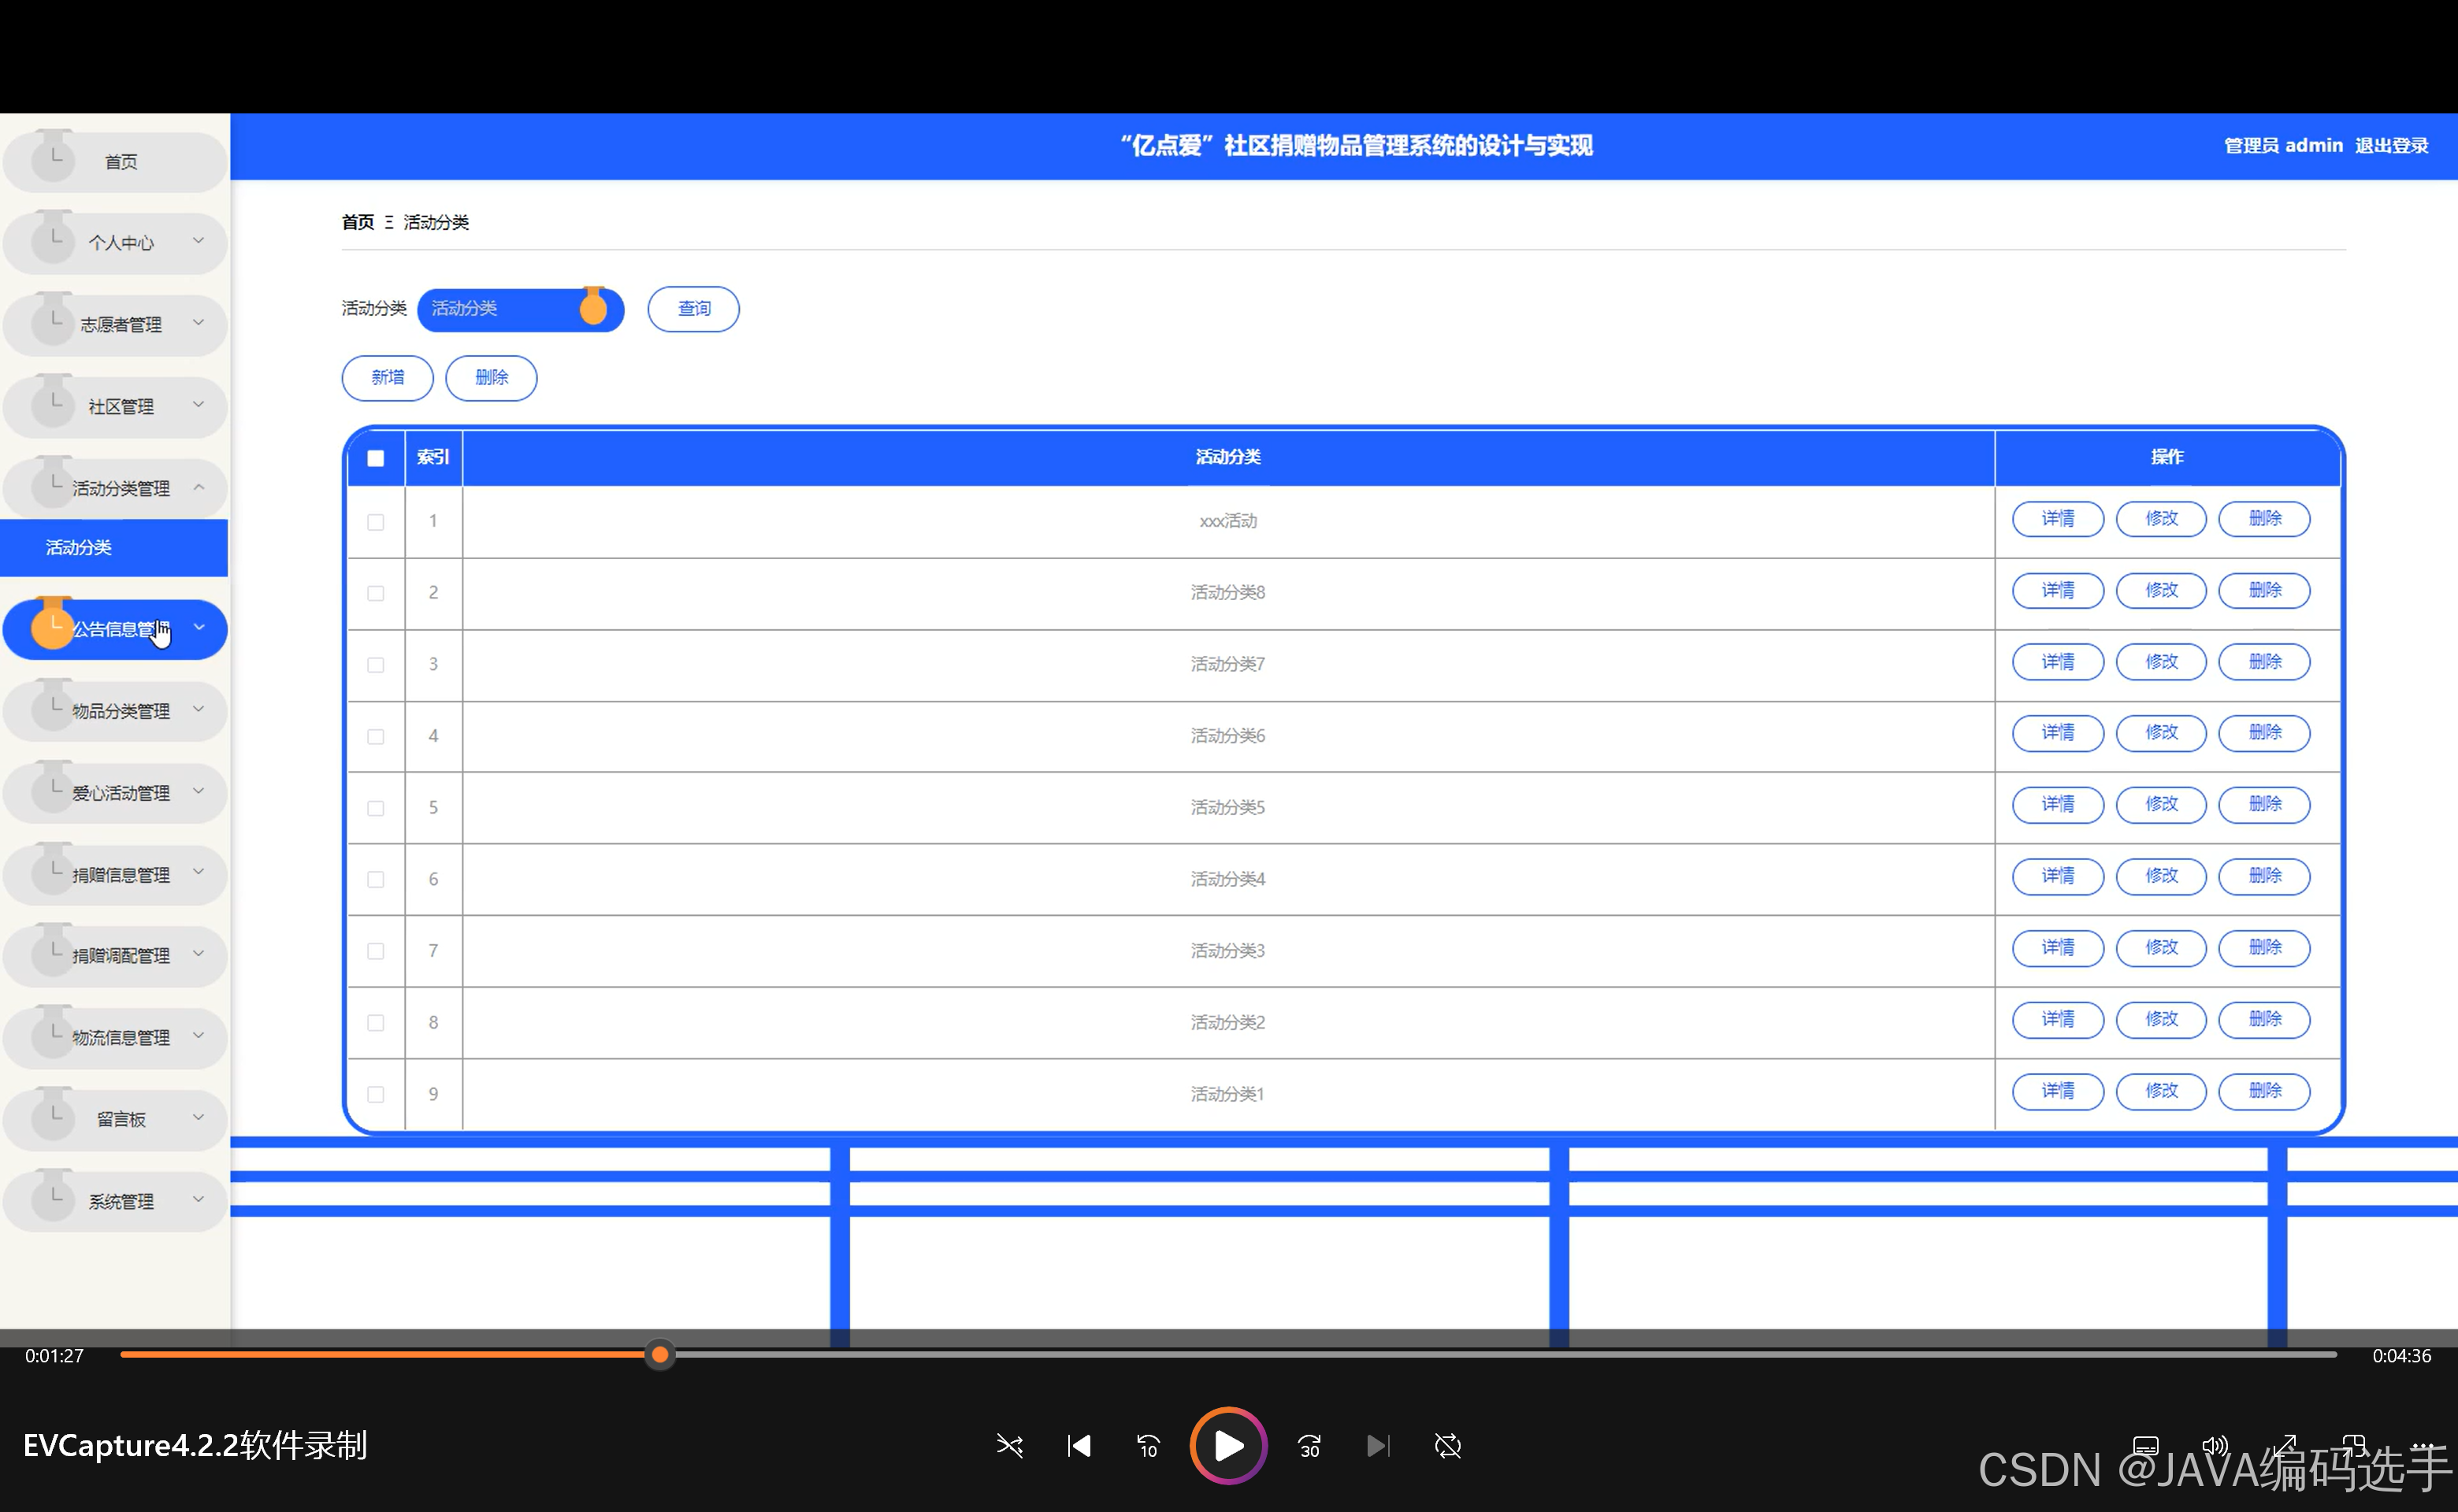This screenshot has height=1512, width=2458.
Task: Play the recorded video
Action: pos(1228,1446)
